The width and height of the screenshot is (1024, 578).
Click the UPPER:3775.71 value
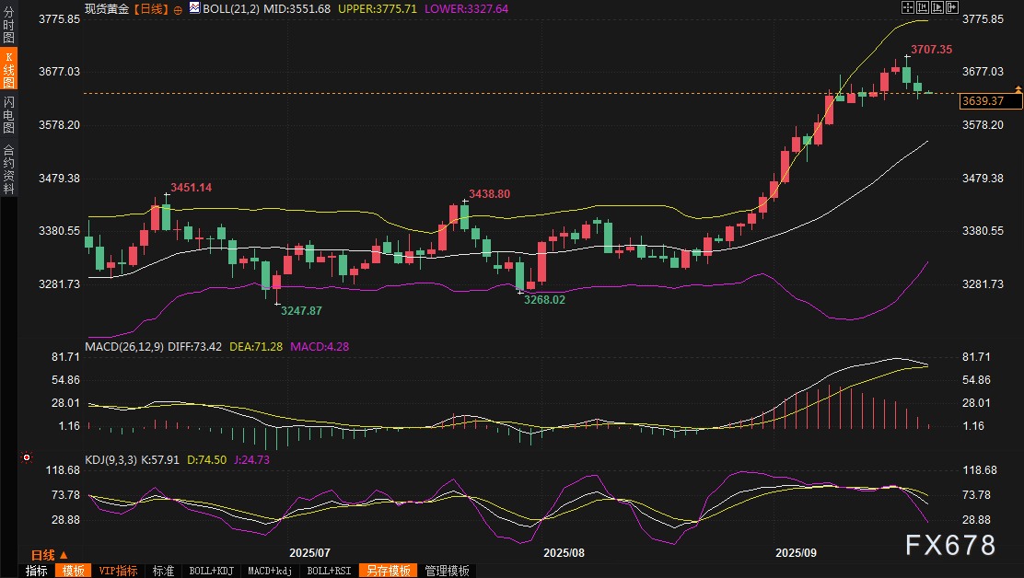pos(377,9)
